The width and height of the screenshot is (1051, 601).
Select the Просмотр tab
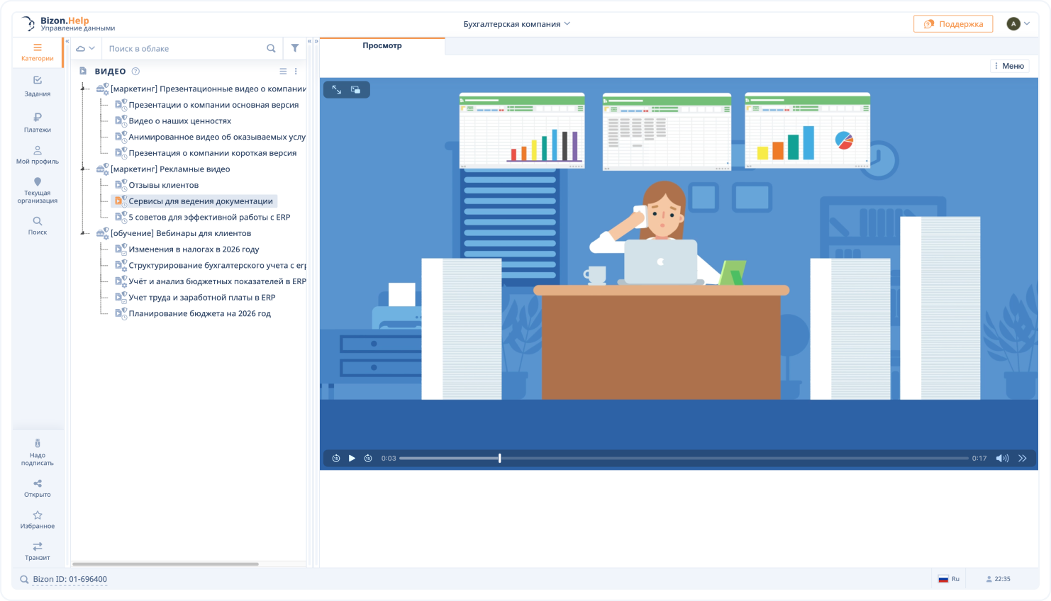click(382, 46)
